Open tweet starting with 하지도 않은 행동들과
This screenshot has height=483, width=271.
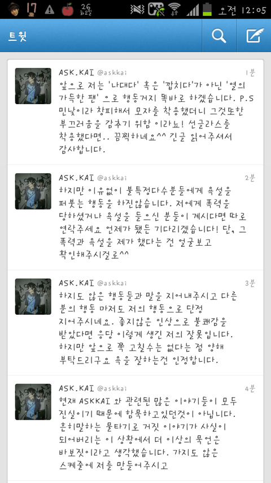135,323
